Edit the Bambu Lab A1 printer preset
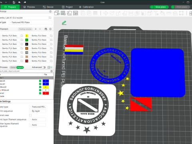 point(50,18)
